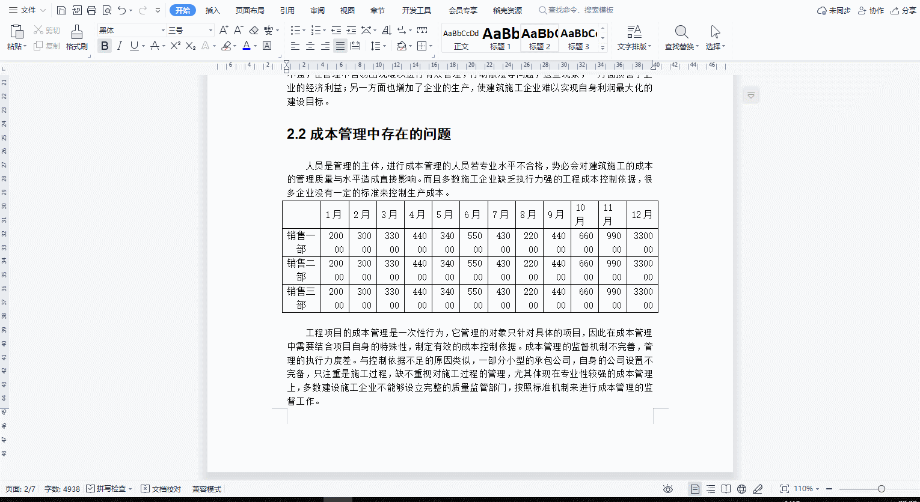The height and width of the screenshot is (502, 920).
Task: Open the 开发工具 tab
Action: pos(417,10)
